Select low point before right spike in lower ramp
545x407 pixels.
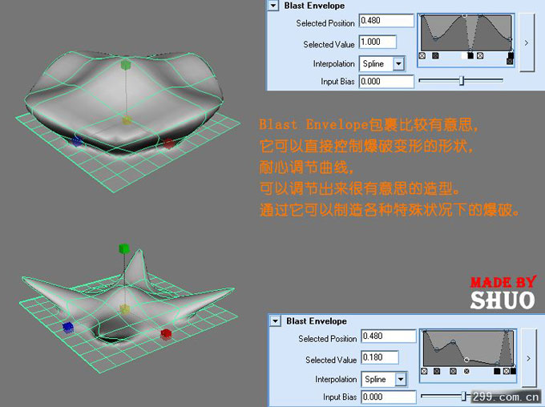tap(497, 364)
